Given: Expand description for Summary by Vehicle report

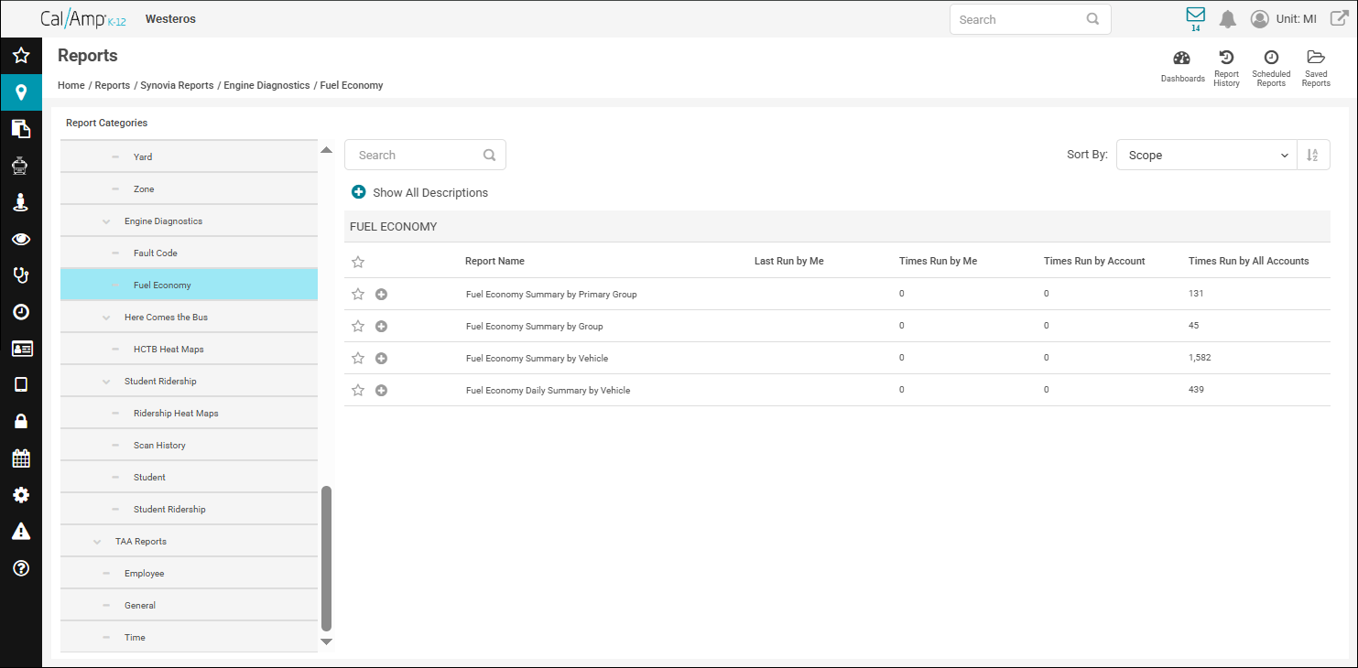Looking at the screenshot, I should click(381, 358).
